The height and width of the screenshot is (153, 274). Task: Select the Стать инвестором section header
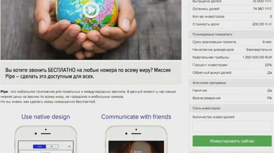231,108
